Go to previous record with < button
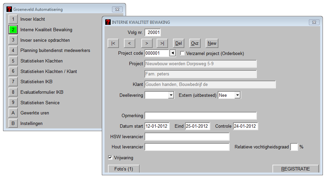The image size is (328, 180). 129,43
